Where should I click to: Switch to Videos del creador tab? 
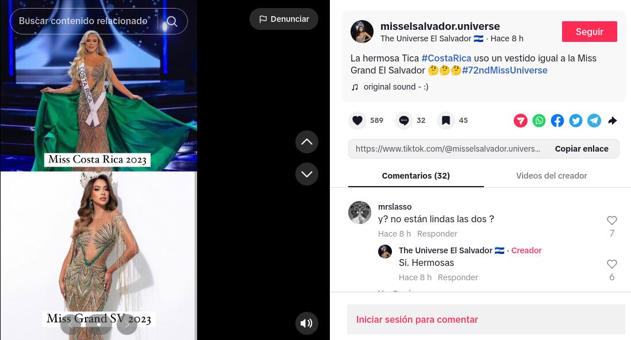551,176
